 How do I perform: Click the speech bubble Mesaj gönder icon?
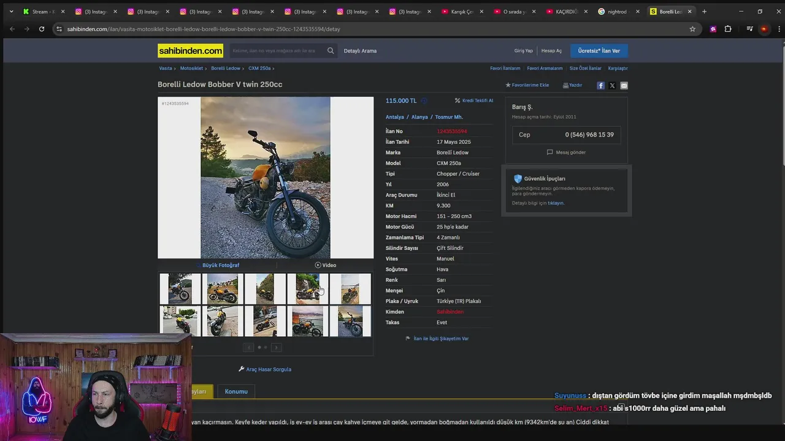pos(549,152)
